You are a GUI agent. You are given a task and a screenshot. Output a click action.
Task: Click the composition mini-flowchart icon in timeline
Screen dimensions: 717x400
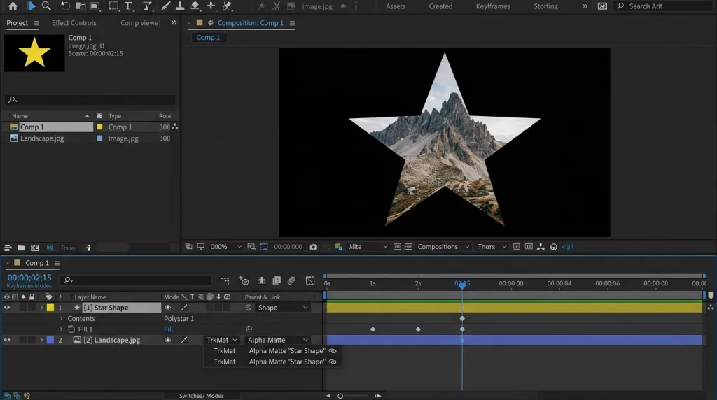[x=225, y=280]
